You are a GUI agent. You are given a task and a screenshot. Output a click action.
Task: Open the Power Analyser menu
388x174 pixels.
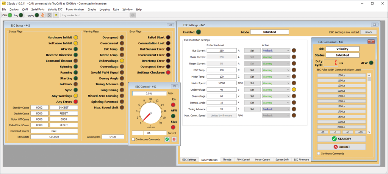point(75,9)
